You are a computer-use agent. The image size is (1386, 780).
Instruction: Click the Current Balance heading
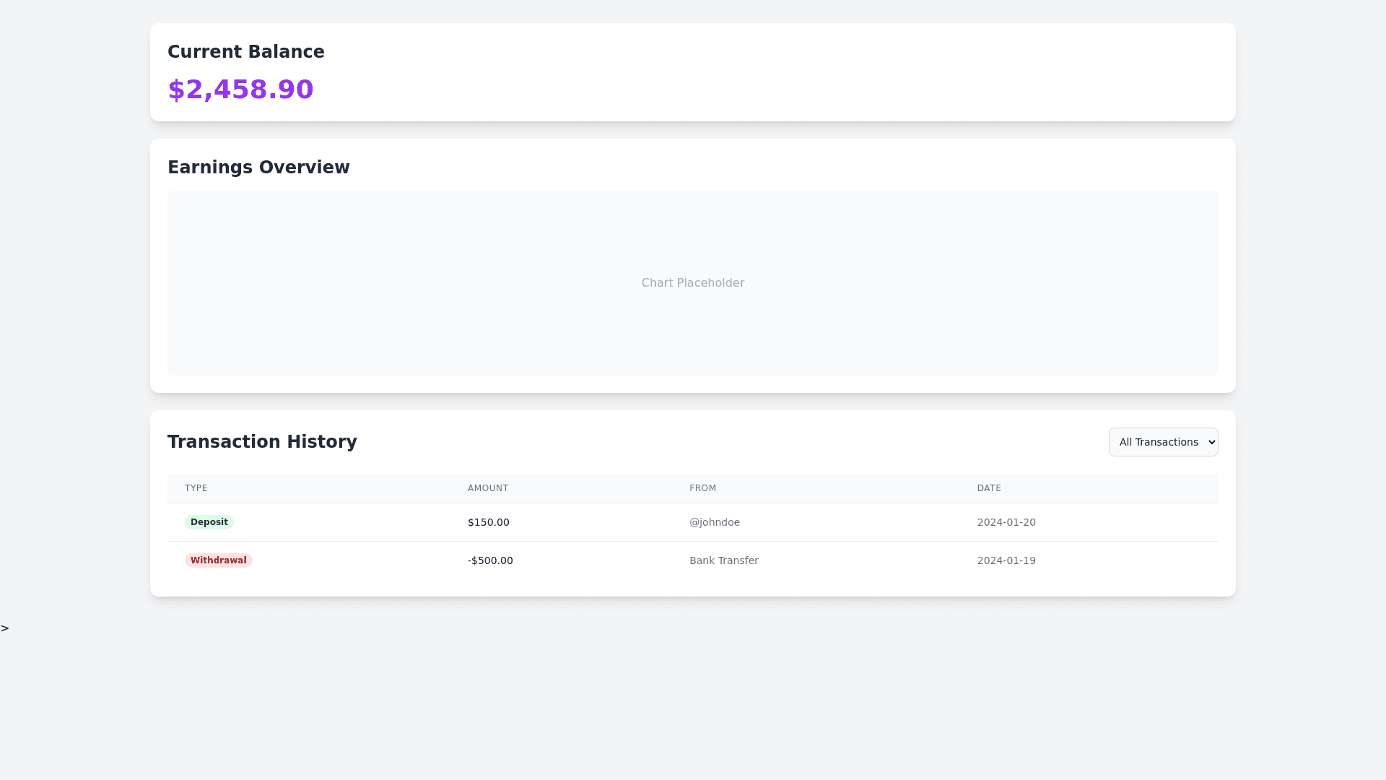coord(245,52)
